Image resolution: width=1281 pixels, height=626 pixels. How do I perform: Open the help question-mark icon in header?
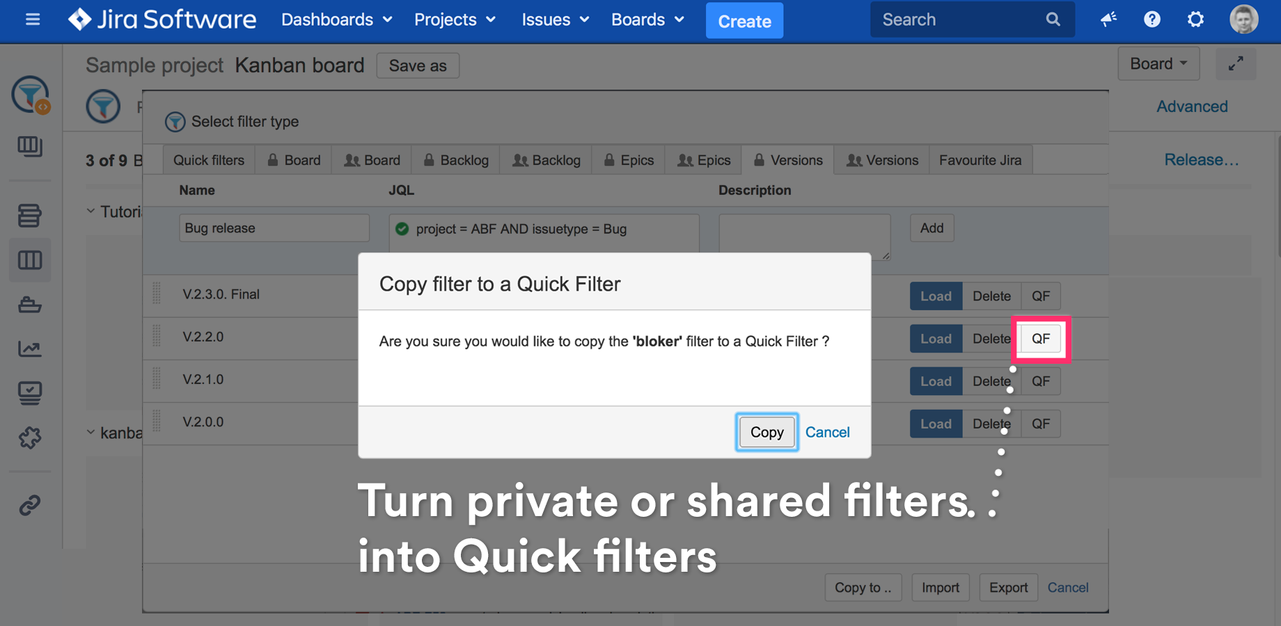click(x=1152, y=19)
